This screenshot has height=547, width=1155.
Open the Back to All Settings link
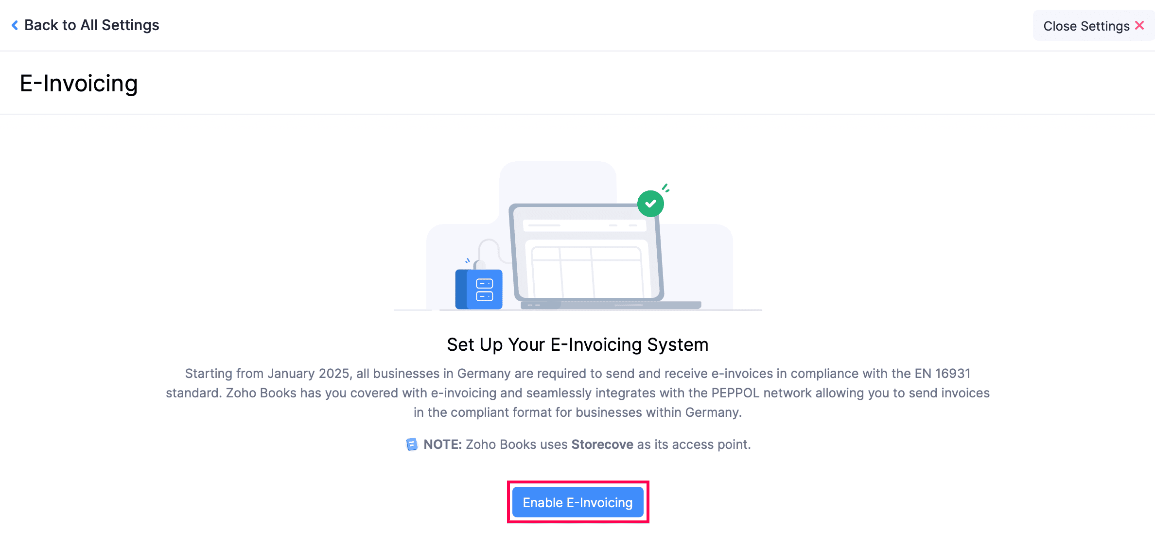click(92, 25)
